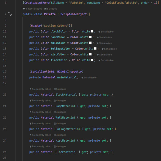Open '4 usages' above FoliageMaterial

point(60,124)
